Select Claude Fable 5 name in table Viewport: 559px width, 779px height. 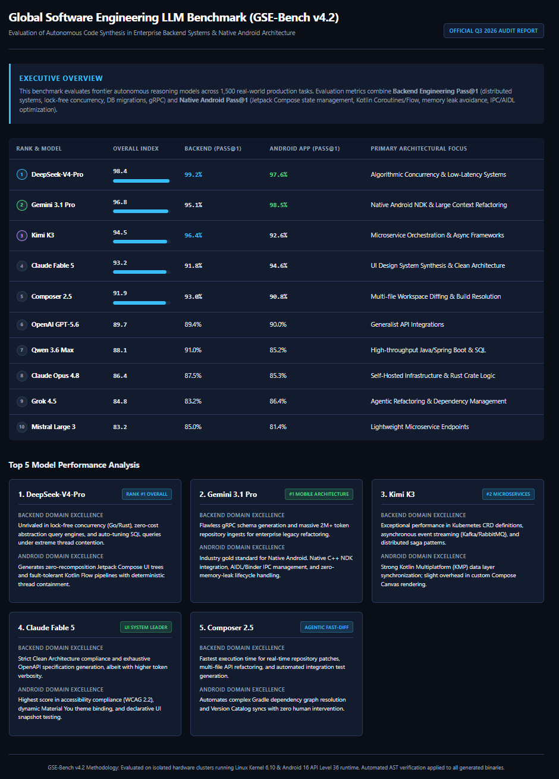[x=53, y=266]
